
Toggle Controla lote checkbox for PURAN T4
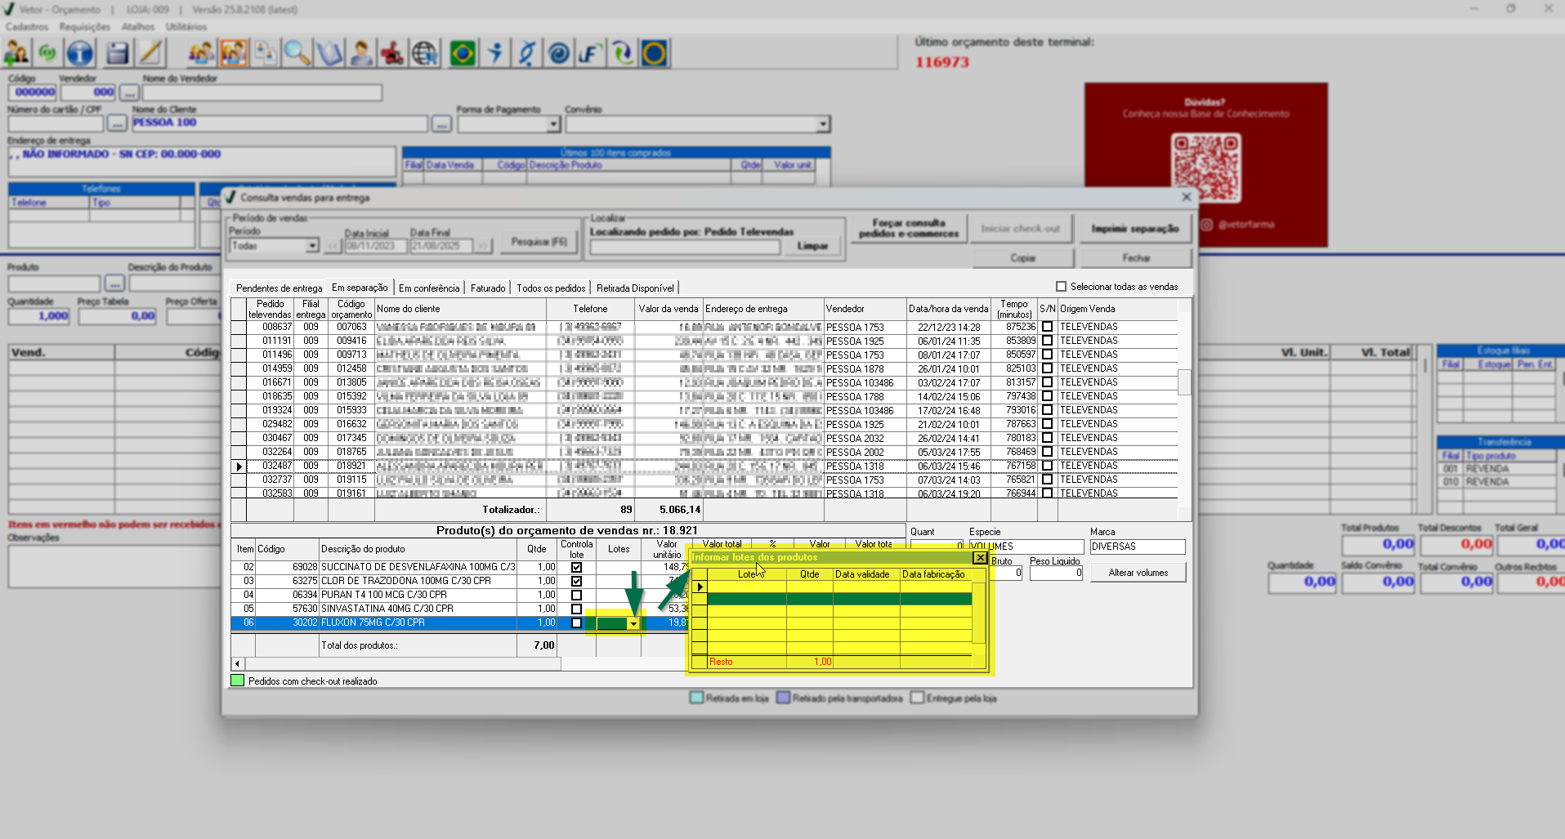click(x=576, y=595)
